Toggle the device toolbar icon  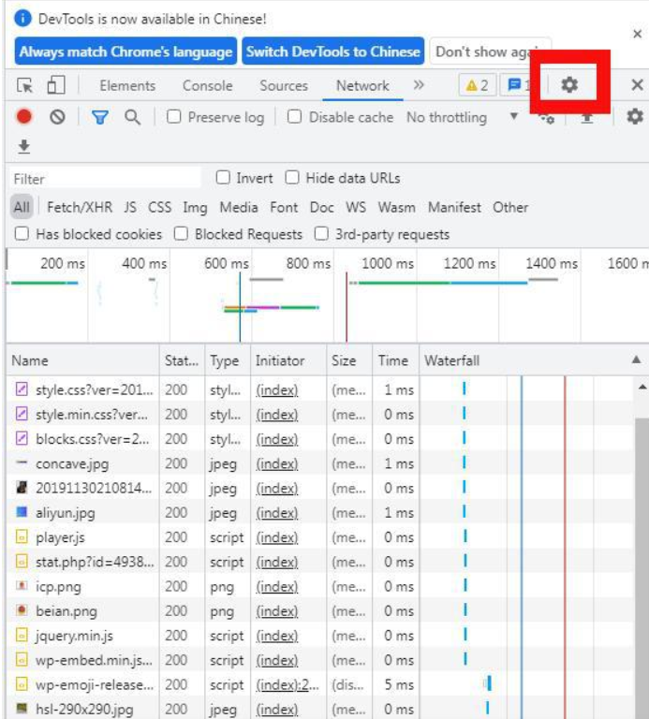[56, 85]
